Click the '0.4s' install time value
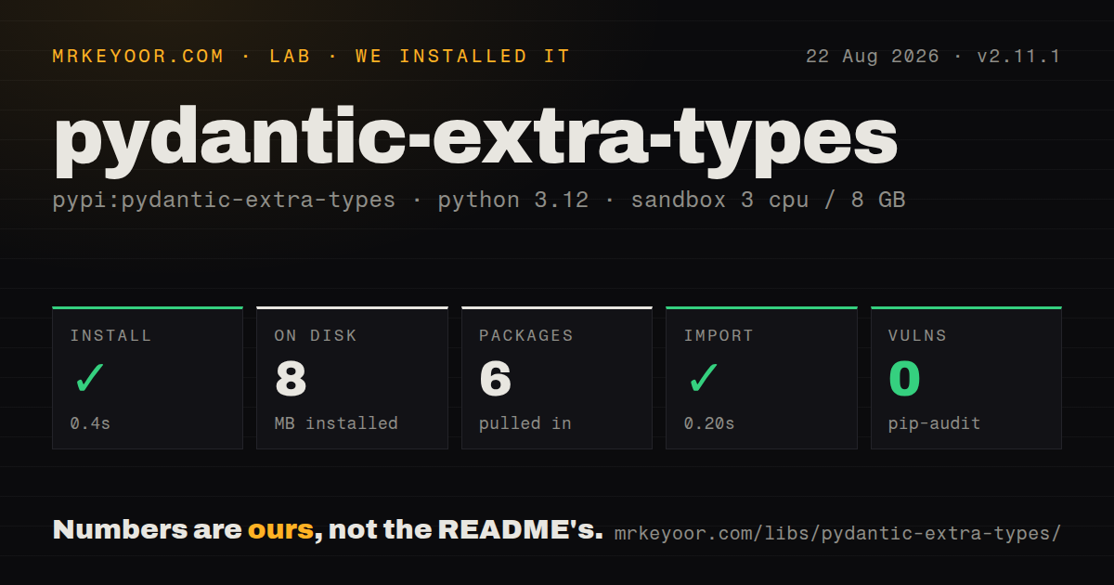This screenshot has height=585, width=1114. coord(90,423)
